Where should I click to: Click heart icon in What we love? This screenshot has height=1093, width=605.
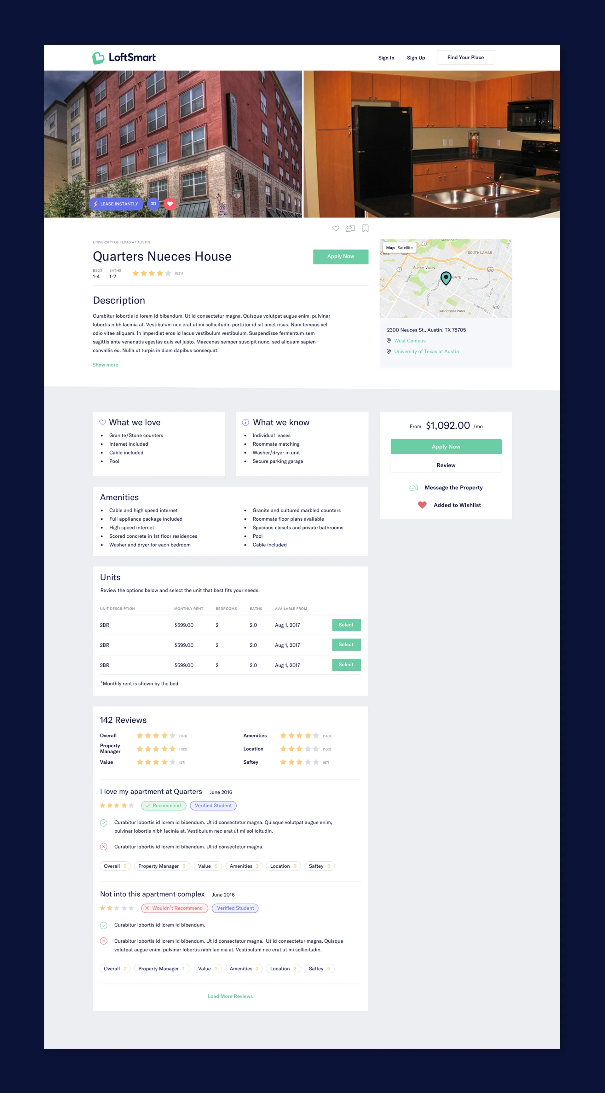click(103, 422)
